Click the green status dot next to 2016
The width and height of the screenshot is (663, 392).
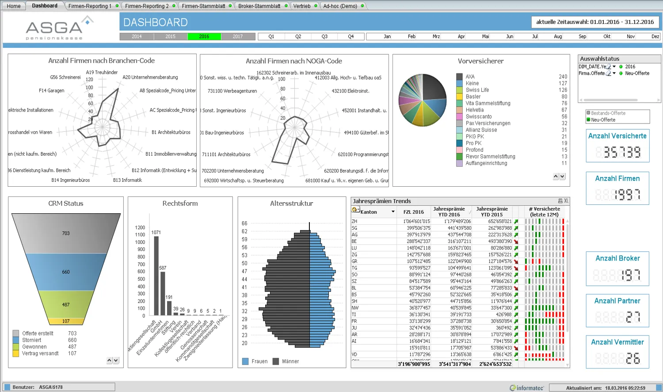pos(621,67)
